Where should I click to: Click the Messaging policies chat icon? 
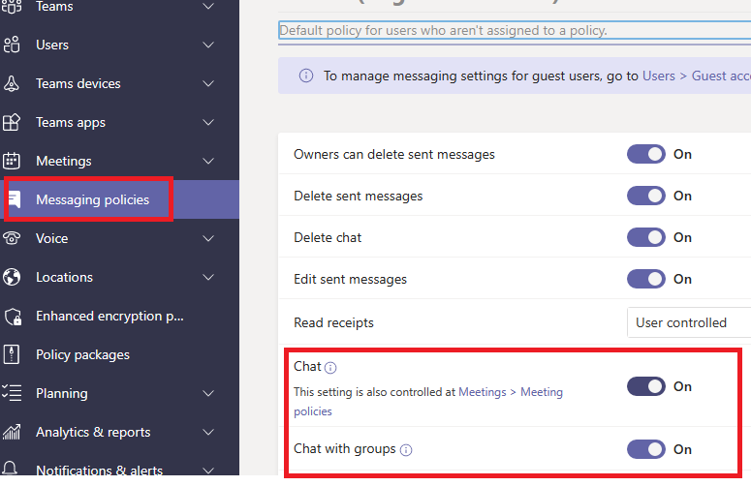16,199
